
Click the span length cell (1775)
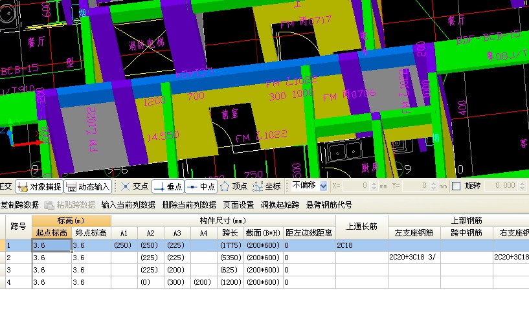230,245
